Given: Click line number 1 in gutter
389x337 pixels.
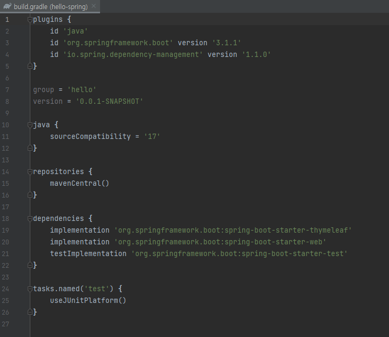Looking at the screenshot, I should [7, 20].
